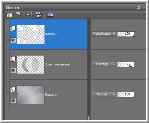
Task: Click the Raster 2 layer name
Action: [x=51, y=34]
